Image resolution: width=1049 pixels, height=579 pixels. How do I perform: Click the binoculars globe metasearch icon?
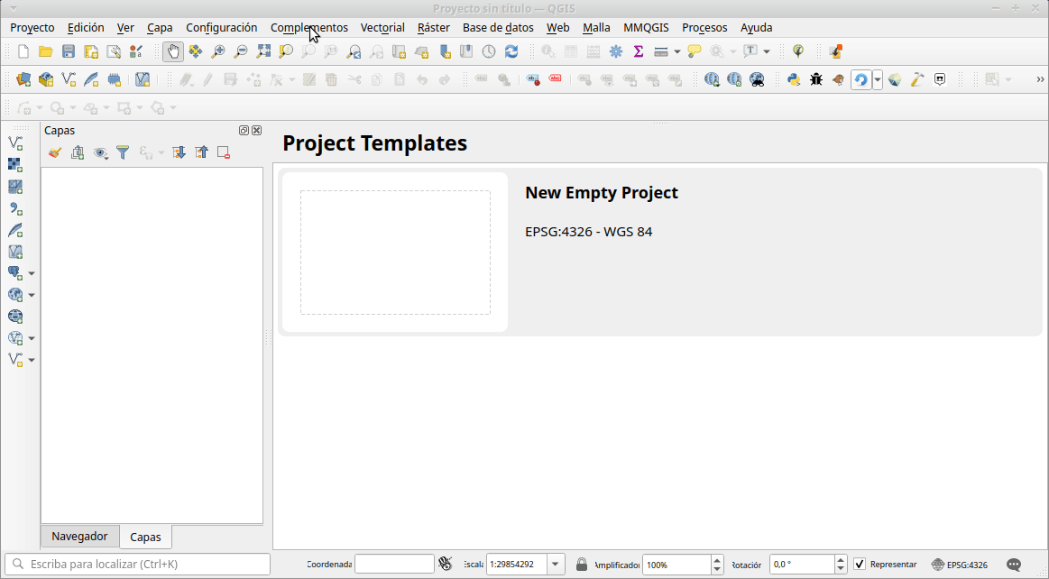point(757,79)
